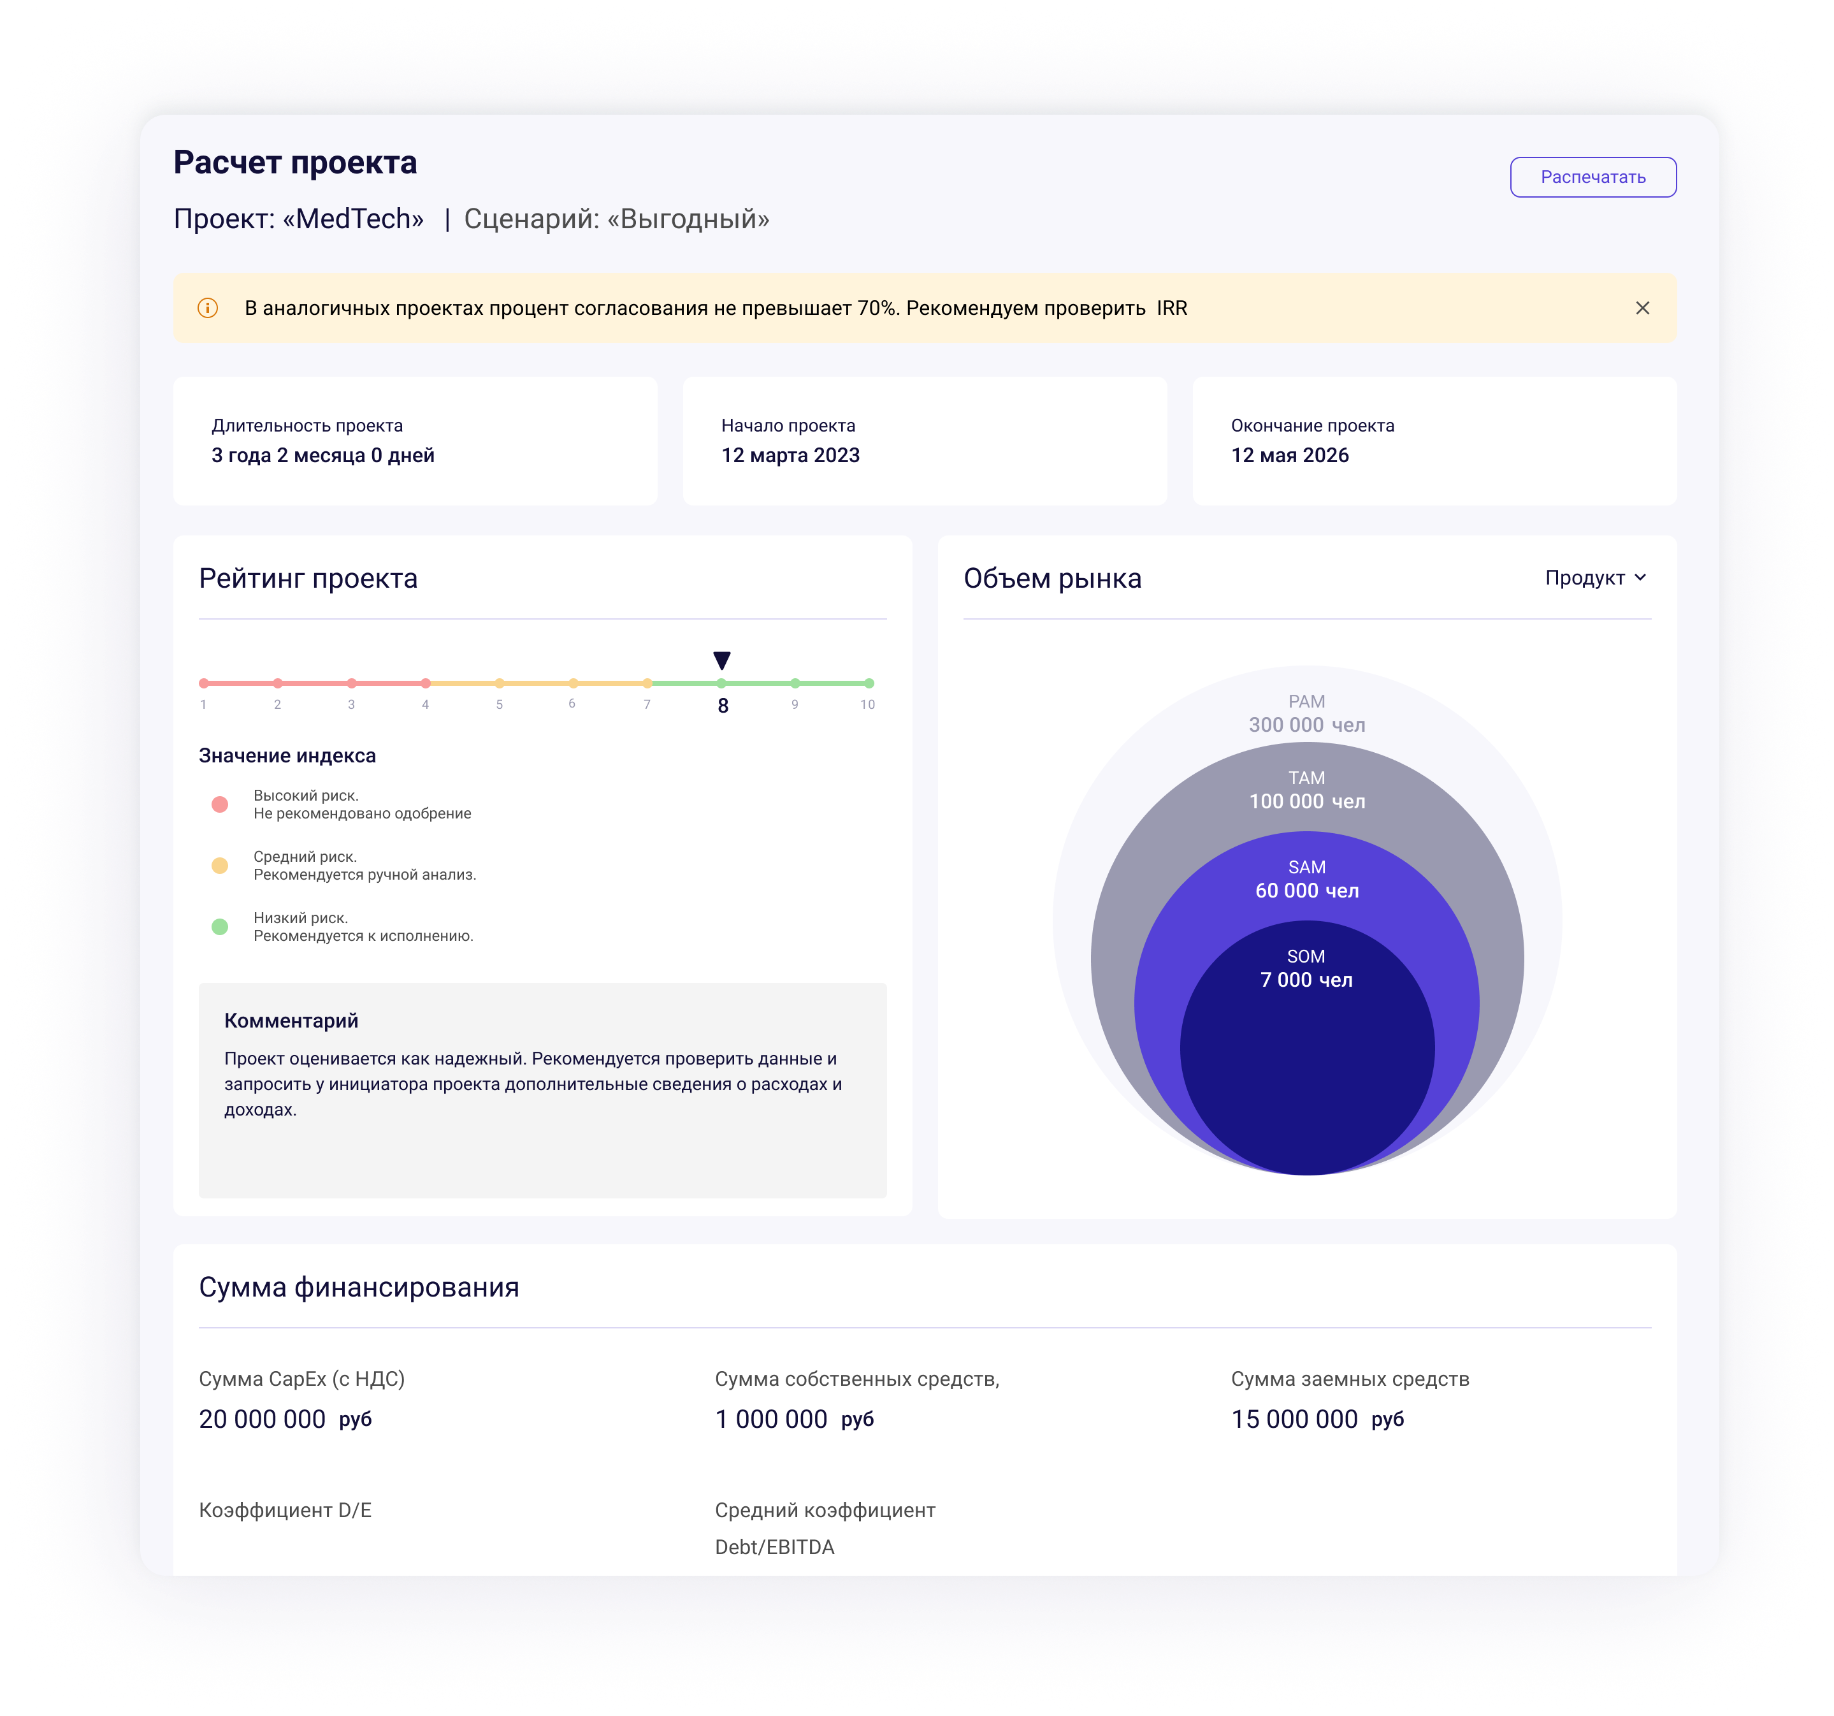This screenshot has width=1834, height=1716.
Task: Click the Длительность проекта card
Action: 415,441
